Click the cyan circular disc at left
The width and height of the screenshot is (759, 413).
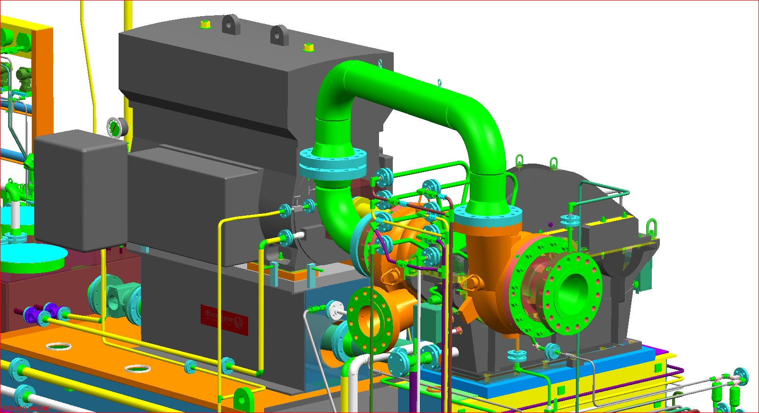tap(32, 257)
